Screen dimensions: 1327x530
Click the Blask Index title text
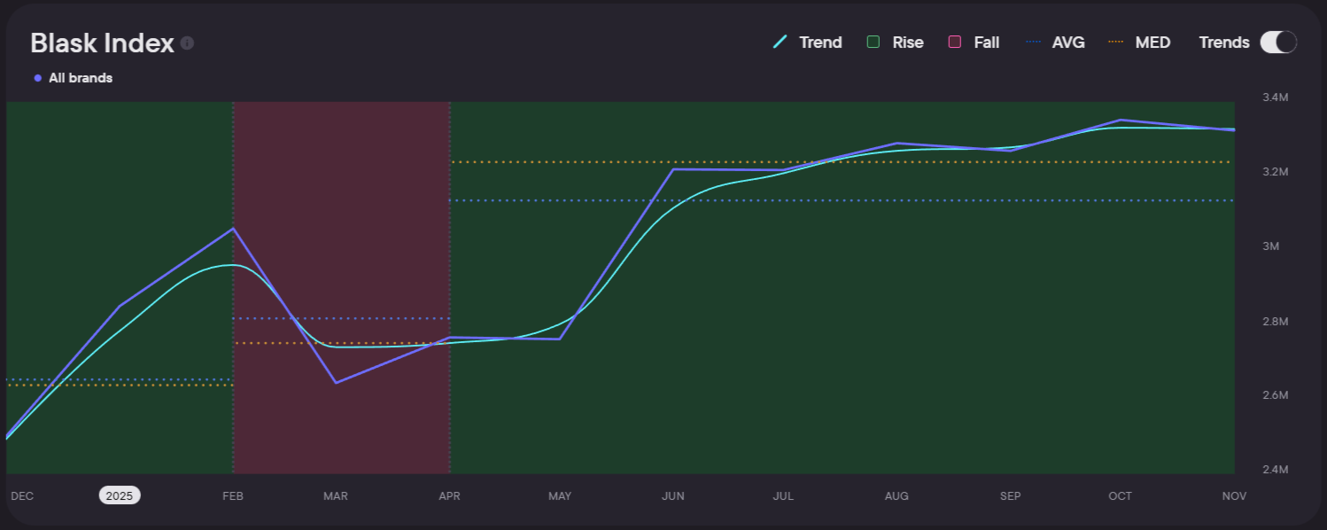[x=102, y=43]
